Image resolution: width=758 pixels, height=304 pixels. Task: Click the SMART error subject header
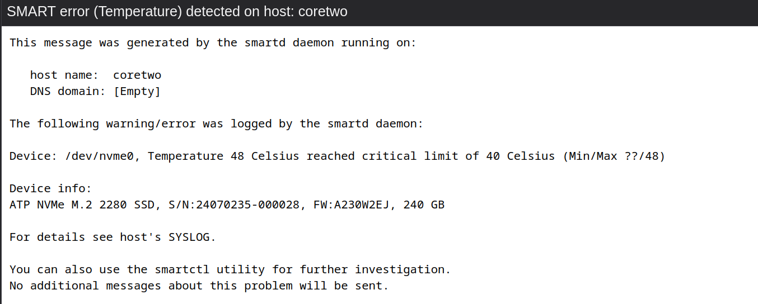177,12
